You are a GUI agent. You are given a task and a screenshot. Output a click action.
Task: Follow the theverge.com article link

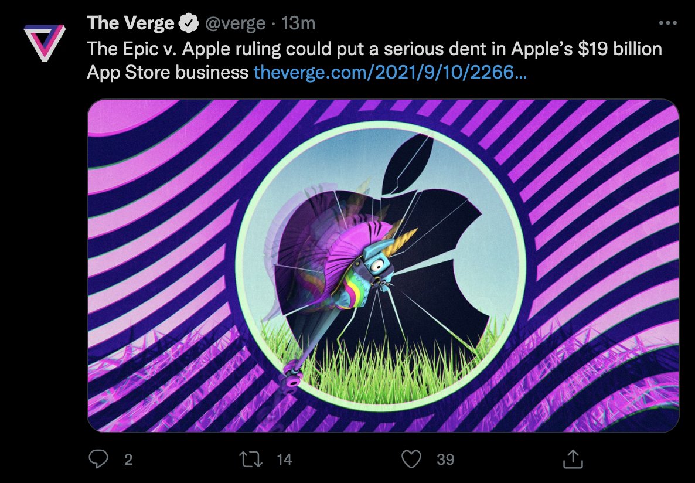[x=390, y=73]
